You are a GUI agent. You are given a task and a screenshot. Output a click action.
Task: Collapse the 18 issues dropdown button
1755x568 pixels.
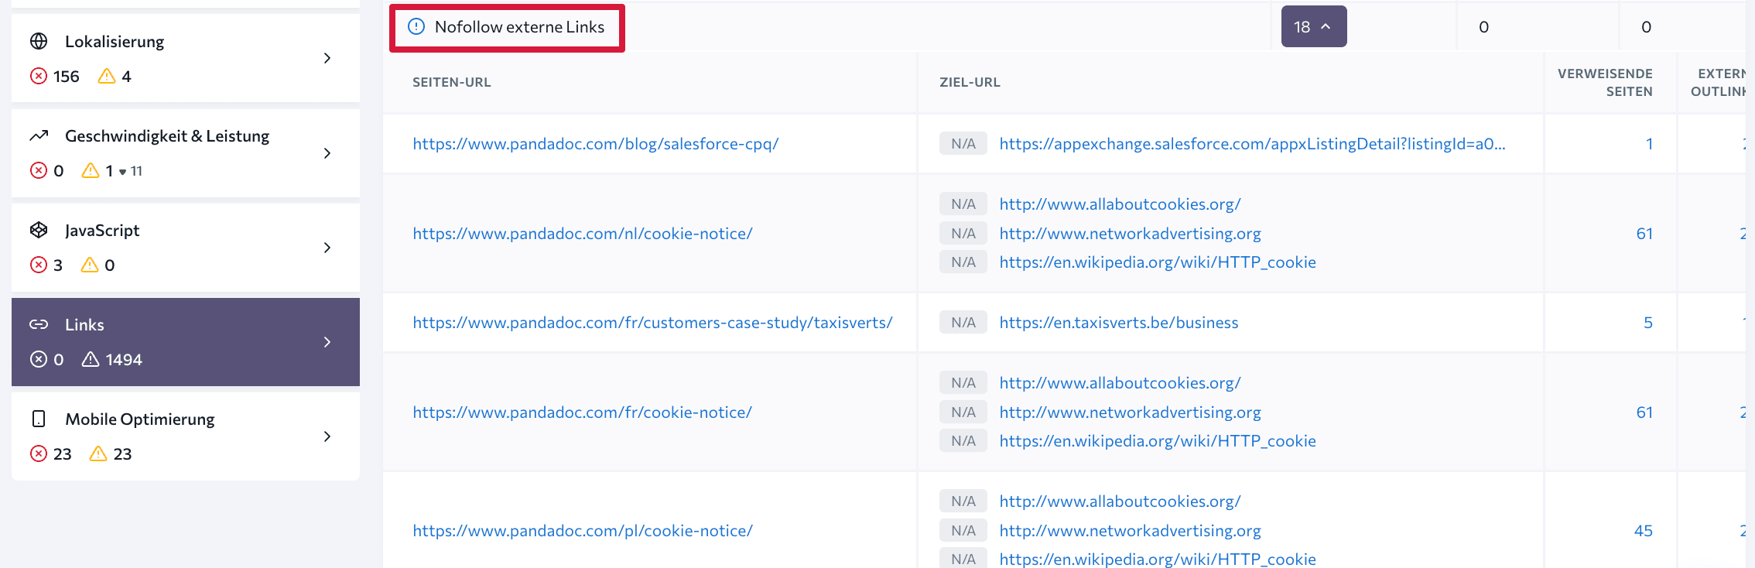pos(1314,26)
